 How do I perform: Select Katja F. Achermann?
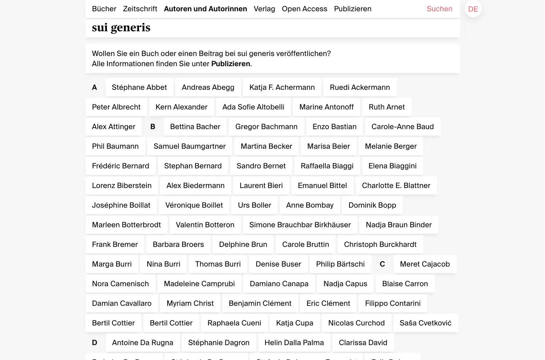pos(282,87)
